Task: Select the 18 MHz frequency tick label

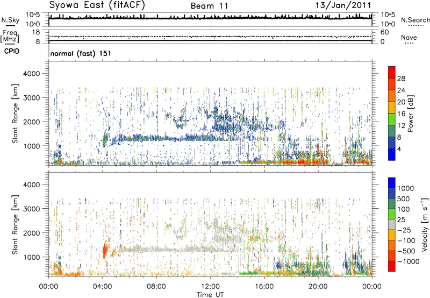Action: coord(36,32)
